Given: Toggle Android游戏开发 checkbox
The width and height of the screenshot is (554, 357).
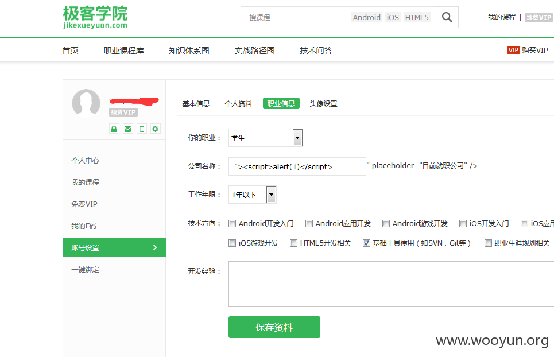Looking at the screenshot, I should (x=386, y=223).
